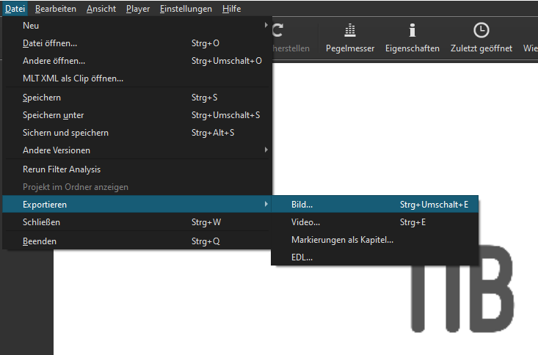Open the Bearbeiten menu
Screen dimensions: 538x355
tap(56, 9)
